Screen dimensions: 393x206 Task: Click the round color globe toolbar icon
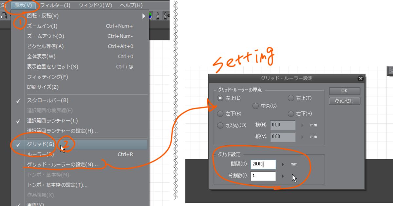pos(150,15)
